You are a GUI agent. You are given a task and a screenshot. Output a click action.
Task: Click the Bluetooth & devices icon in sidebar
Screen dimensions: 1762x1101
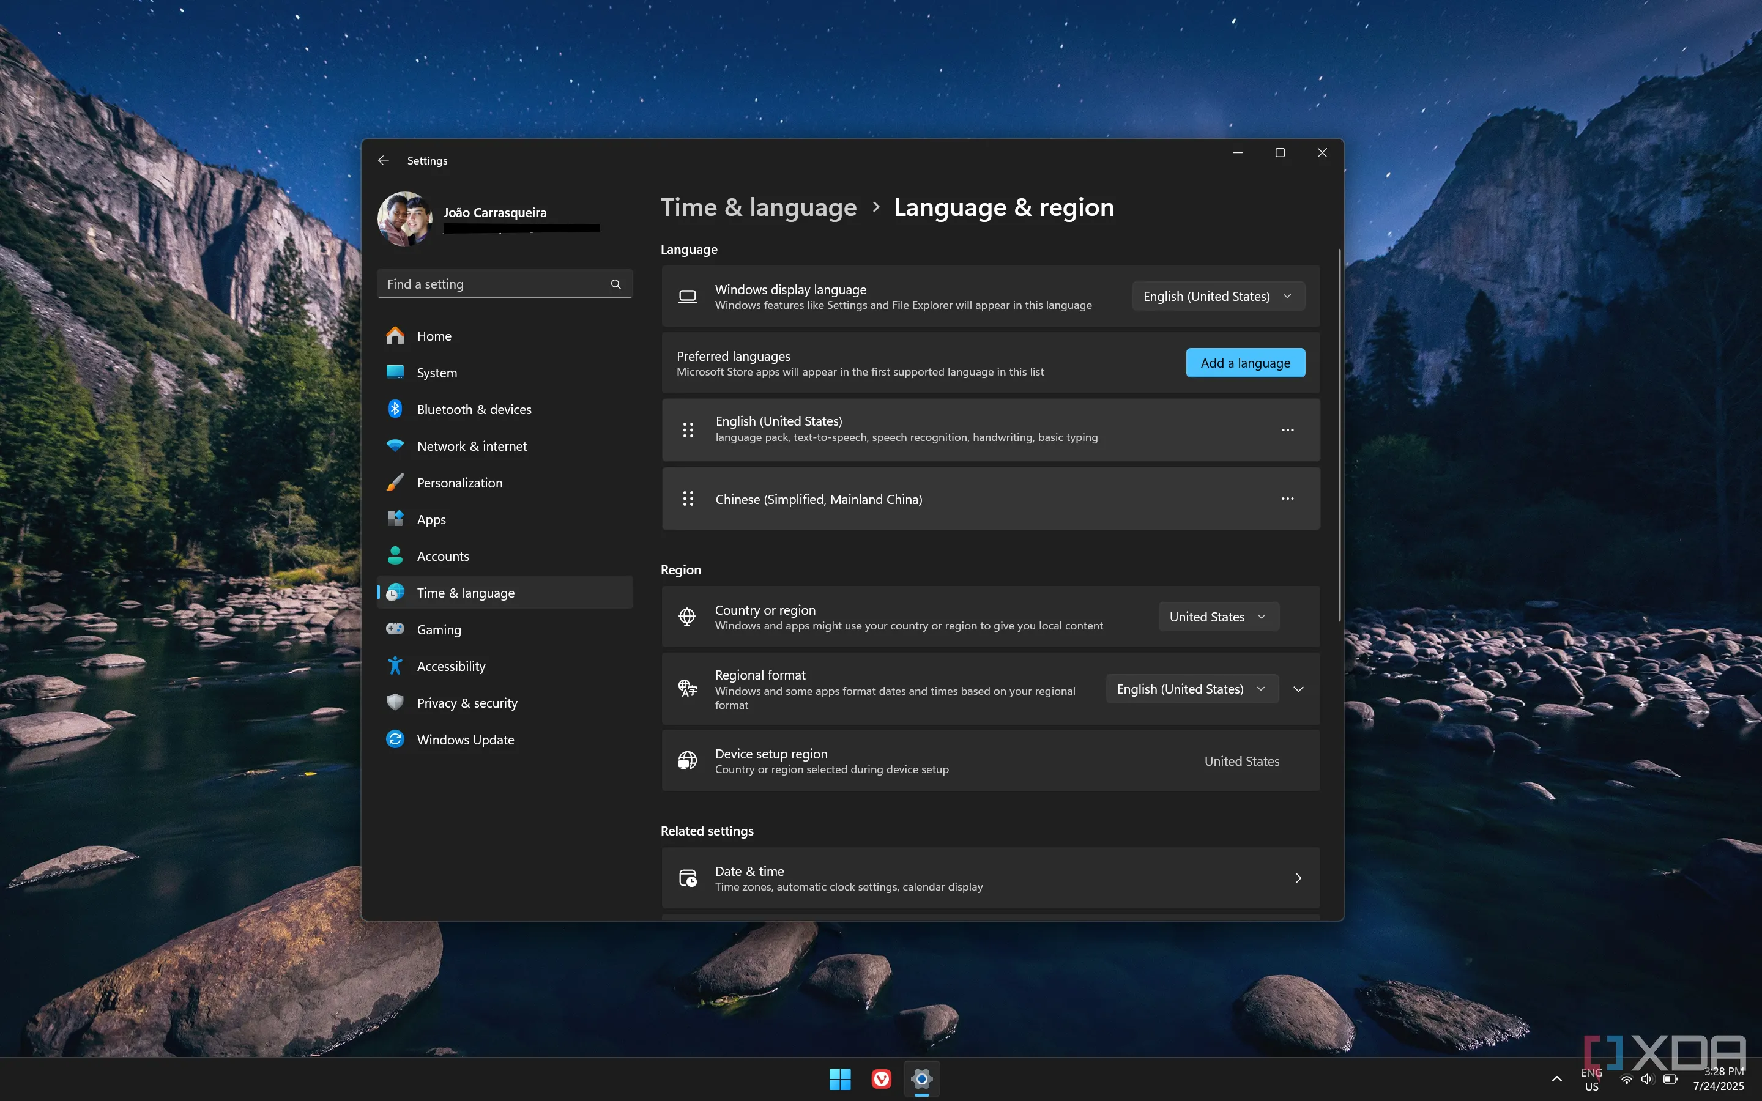395,409
